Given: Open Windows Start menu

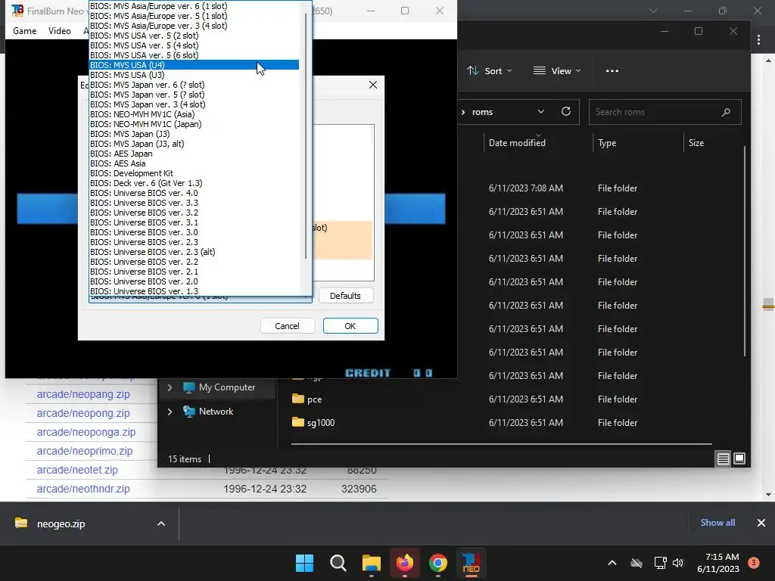Looking at the screenshot, I should [x=304, y=563].
